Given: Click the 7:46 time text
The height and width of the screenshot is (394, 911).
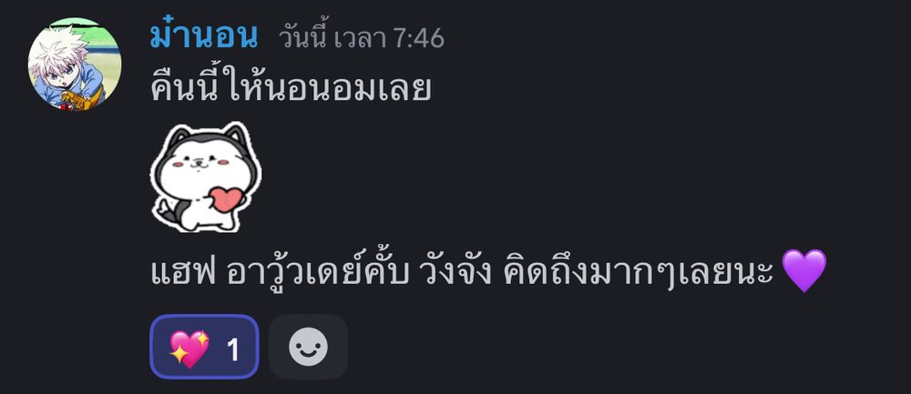Looking at the screenshot, I should [418, 39].
